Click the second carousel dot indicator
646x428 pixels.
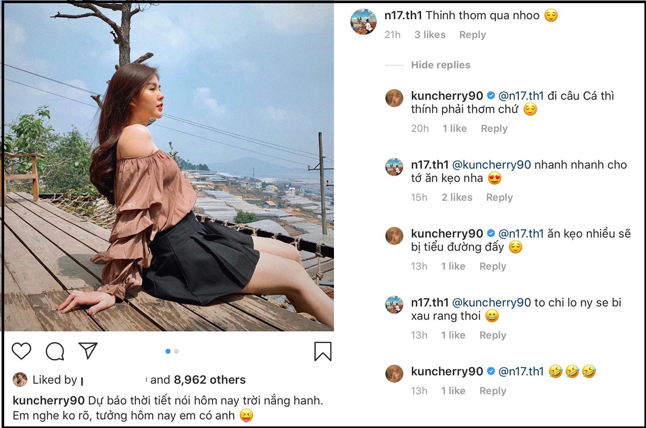(176, 351)
